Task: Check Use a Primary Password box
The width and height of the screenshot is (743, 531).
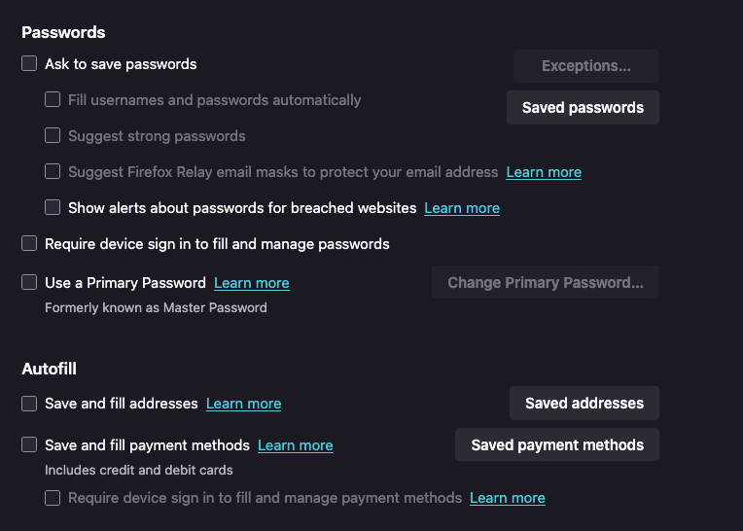Action: [29, 283]
